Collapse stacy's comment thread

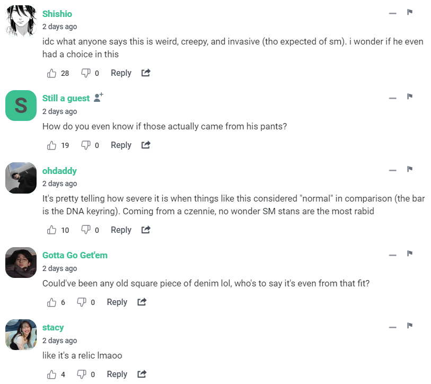click(392, 327)
